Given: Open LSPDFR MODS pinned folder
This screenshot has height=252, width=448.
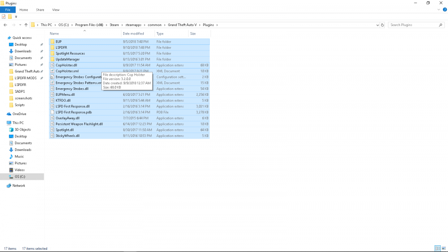Looking at the screenshot, I should (x=26, y=78).
